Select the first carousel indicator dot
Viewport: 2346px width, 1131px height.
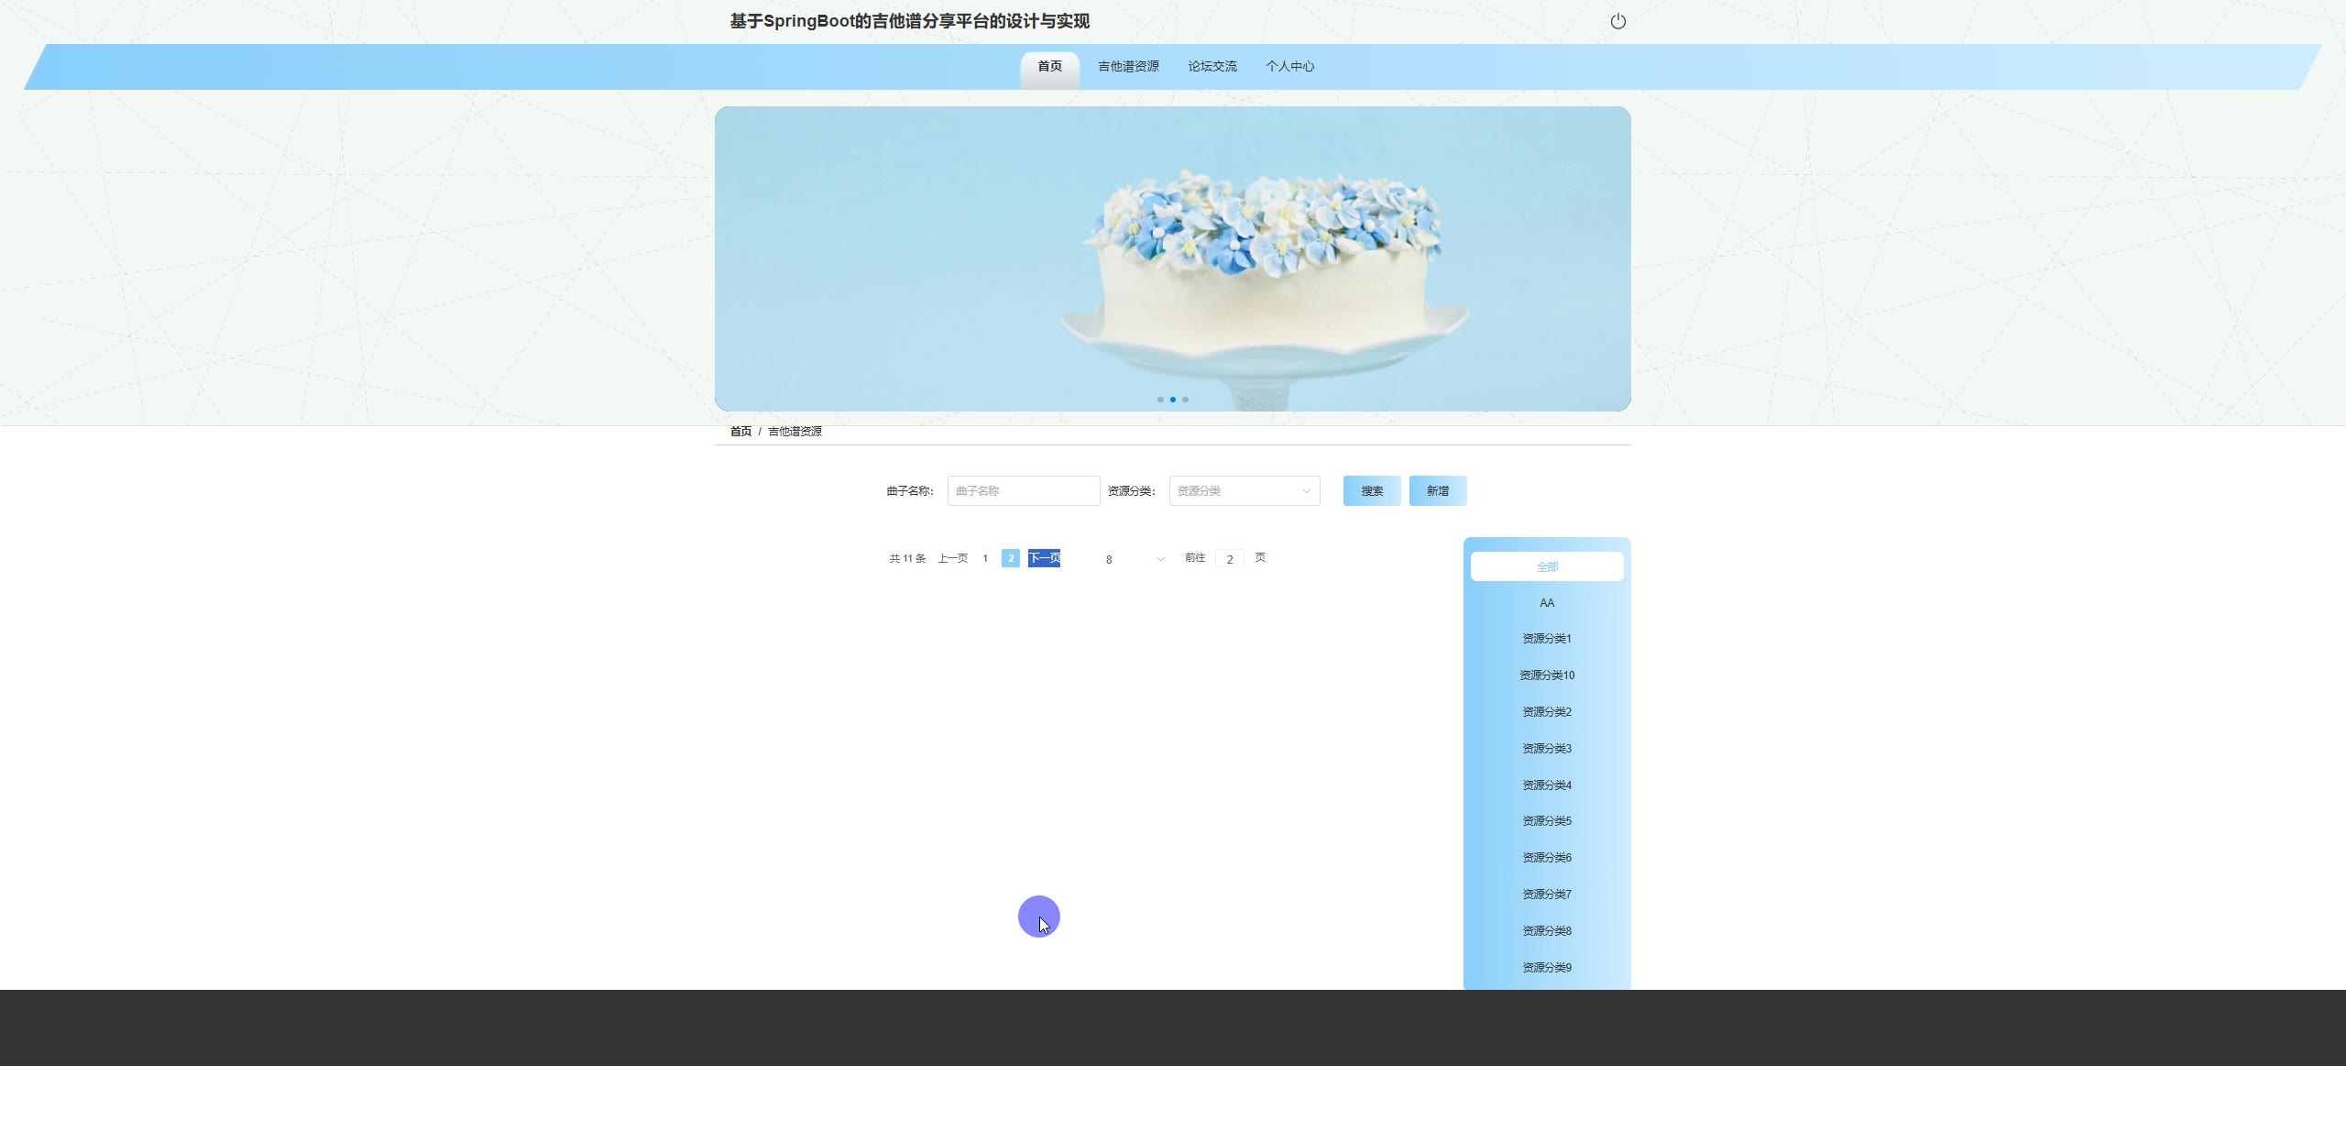tap(1160, 400)
